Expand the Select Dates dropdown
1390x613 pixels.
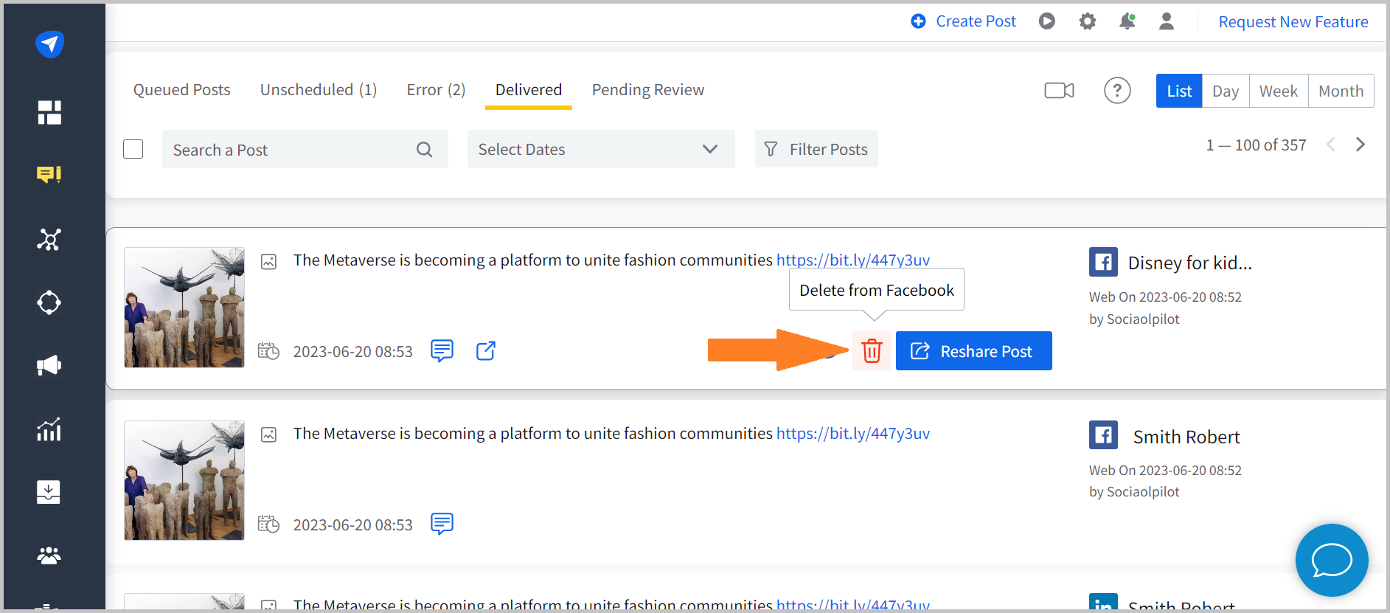(600, 149)
